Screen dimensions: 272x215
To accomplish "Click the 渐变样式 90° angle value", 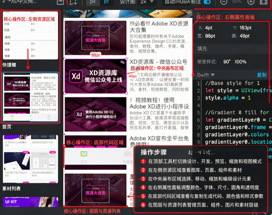I will click(x=227, y=62).
